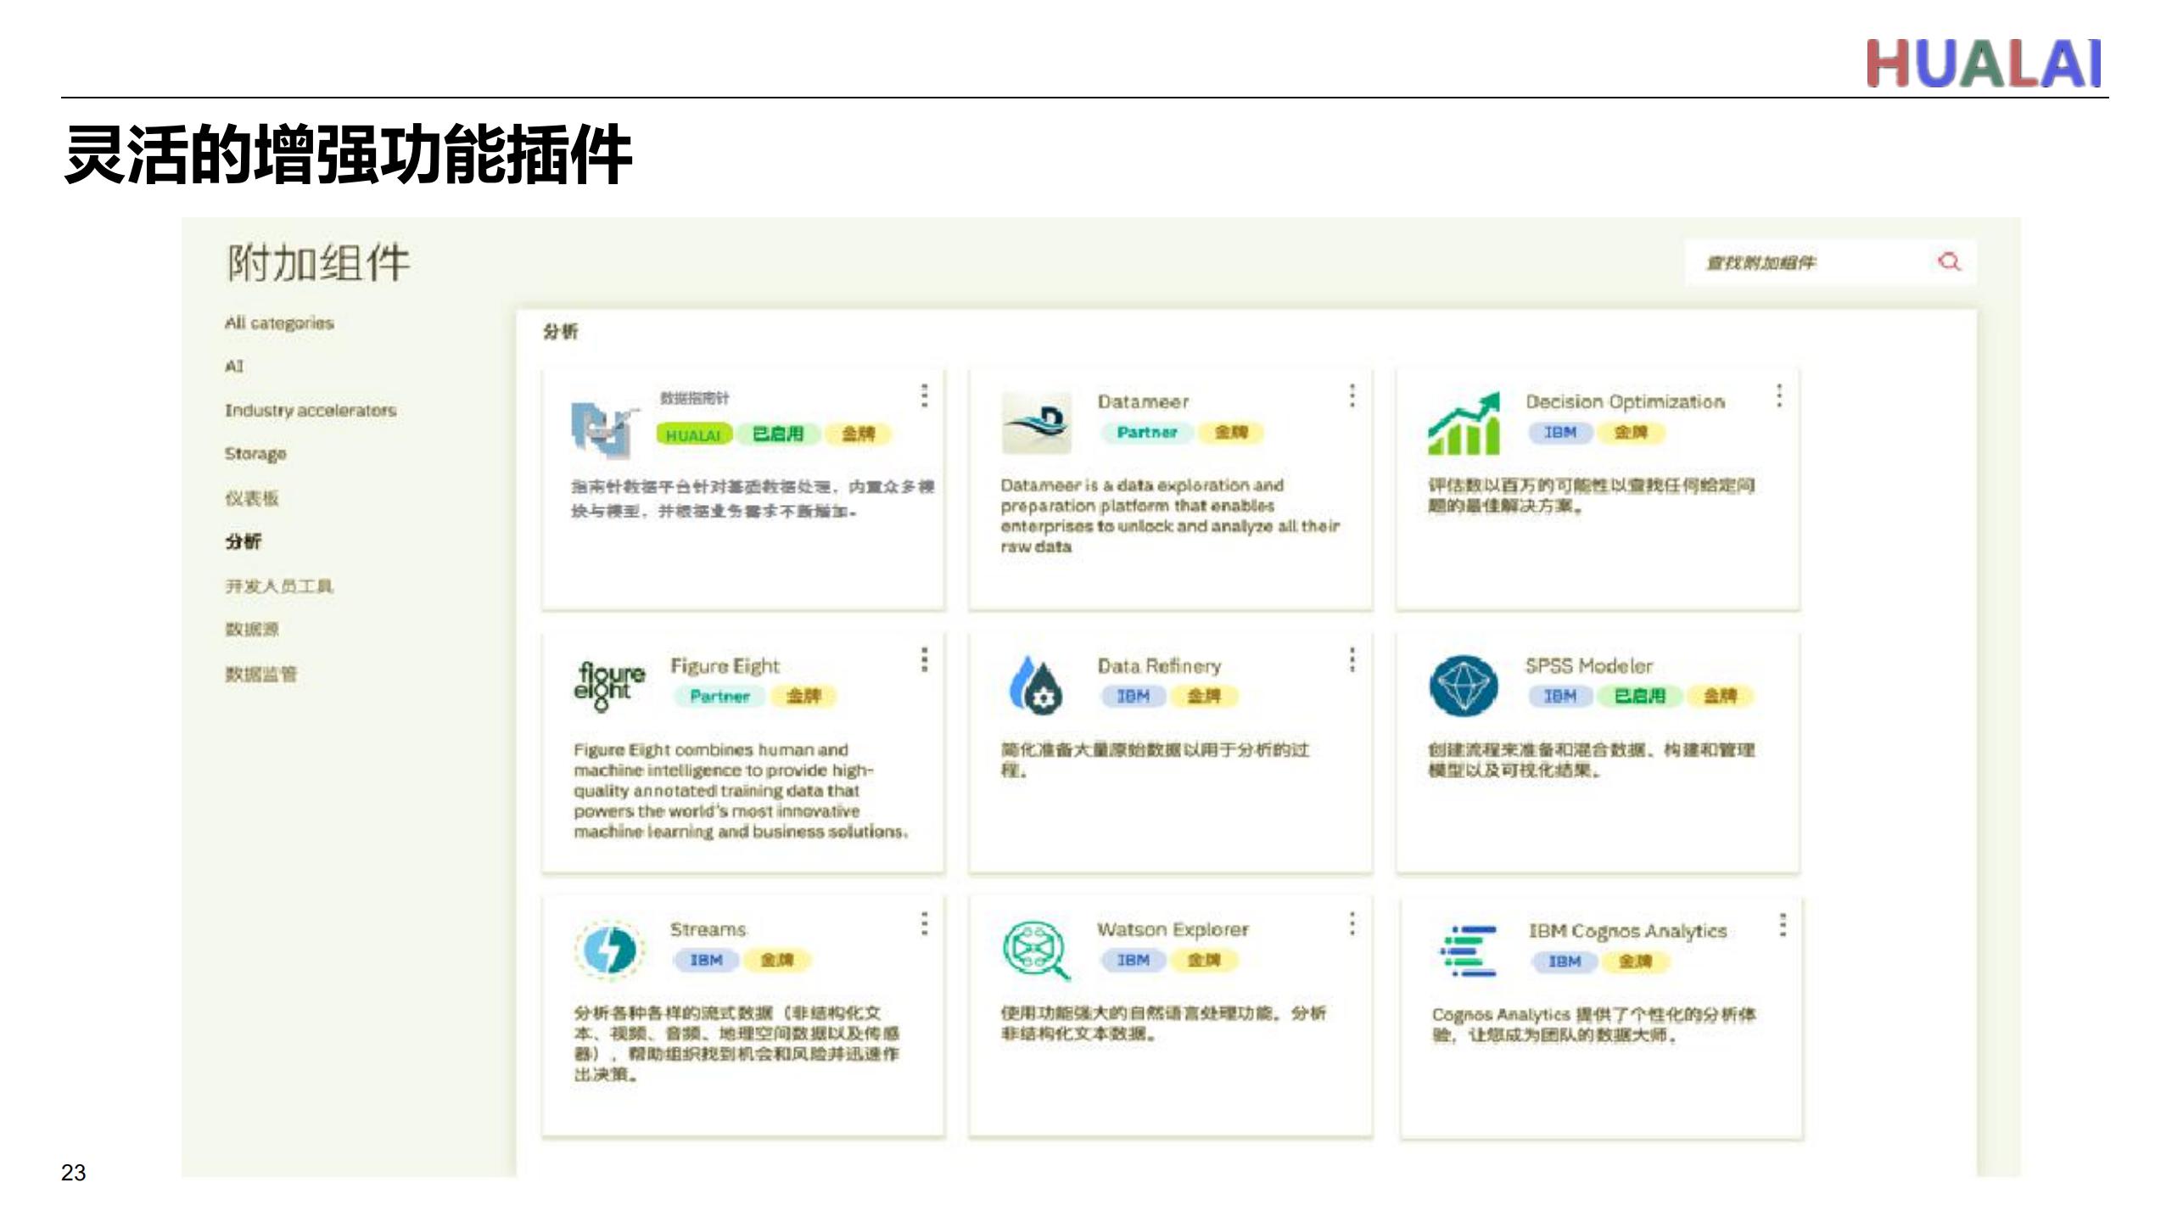
Task: Open the Data Refinery title link
Action: tap(1159, 665)
